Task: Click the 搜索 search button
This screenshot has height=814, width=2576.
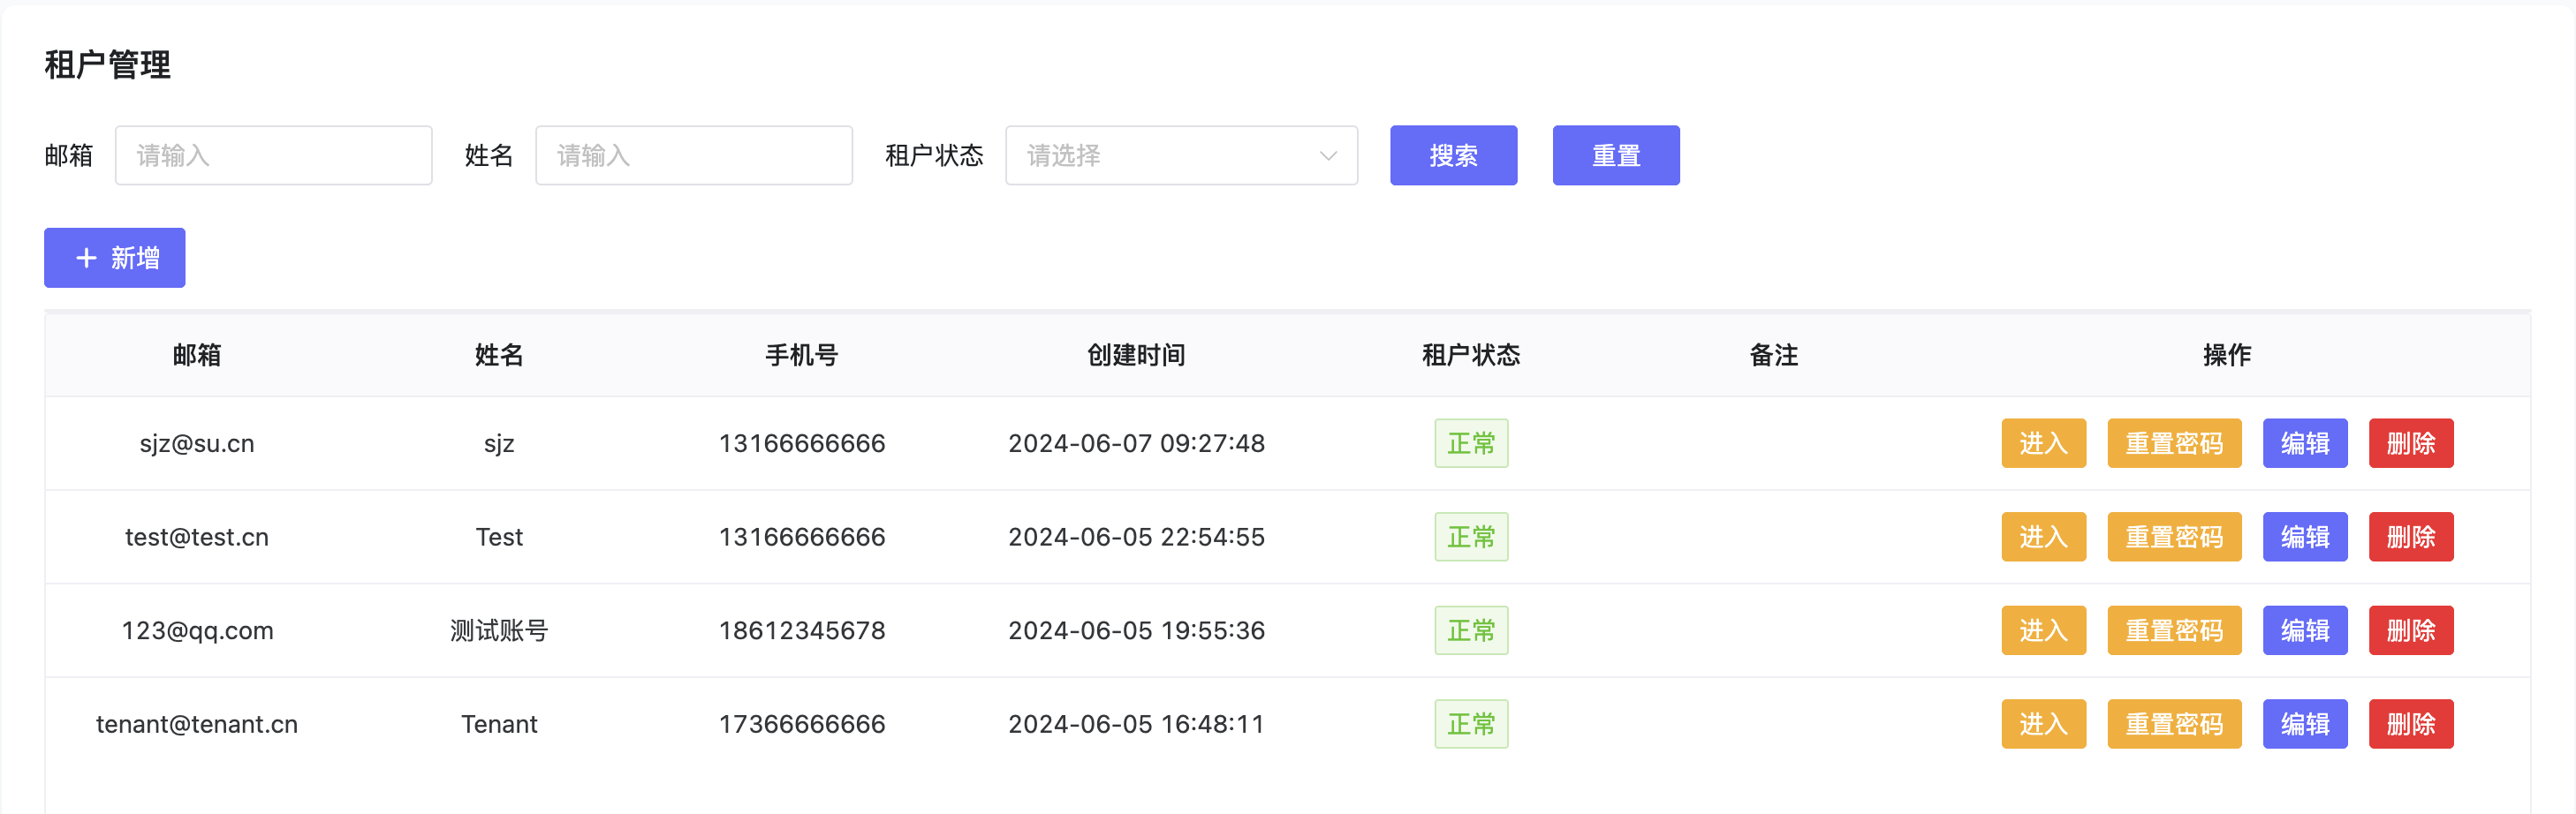Action: (1452, 156)
